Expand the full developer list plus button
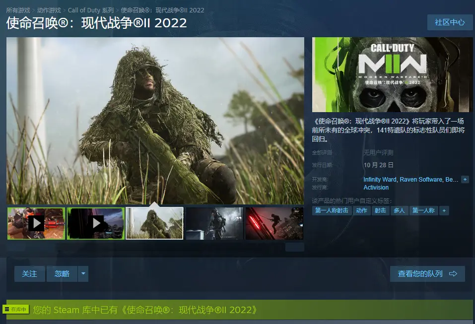 coord(465,180)
